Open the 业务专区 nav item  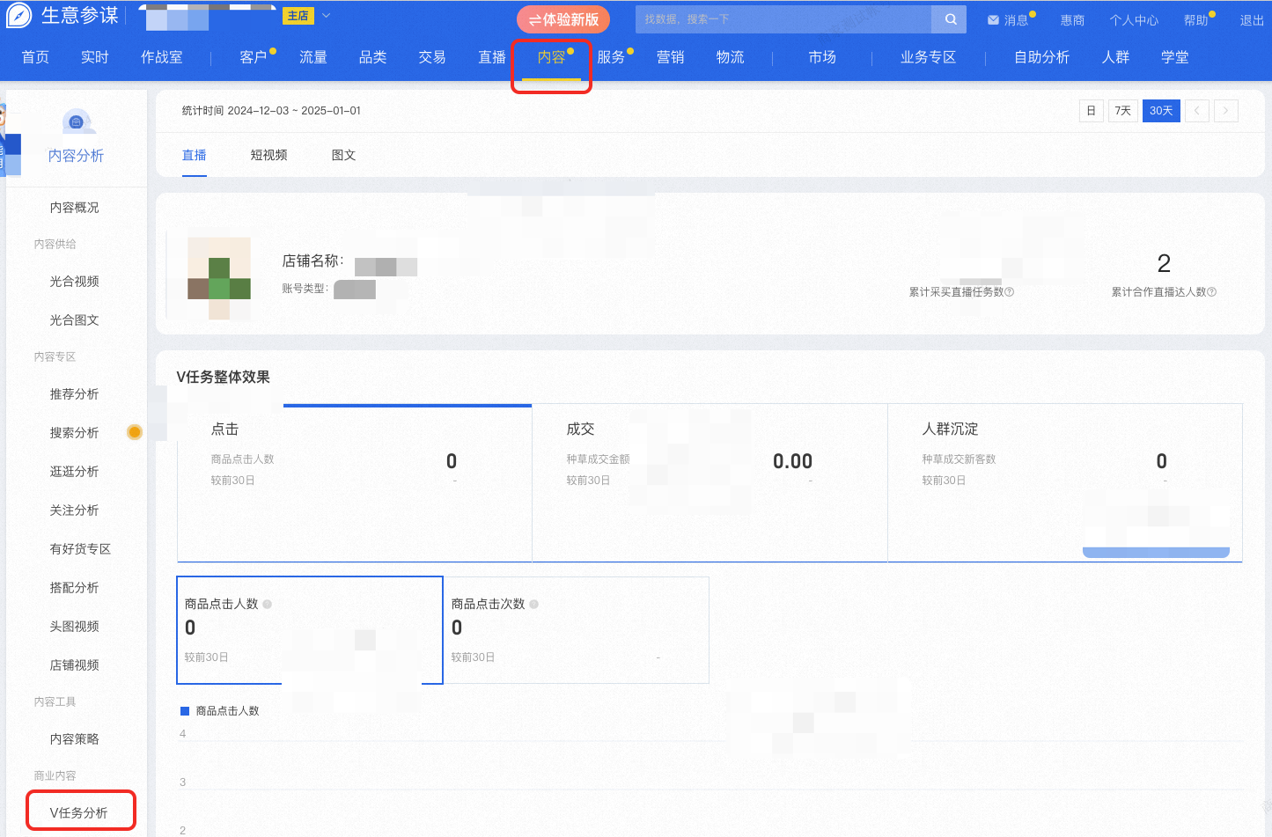point(929,57)
